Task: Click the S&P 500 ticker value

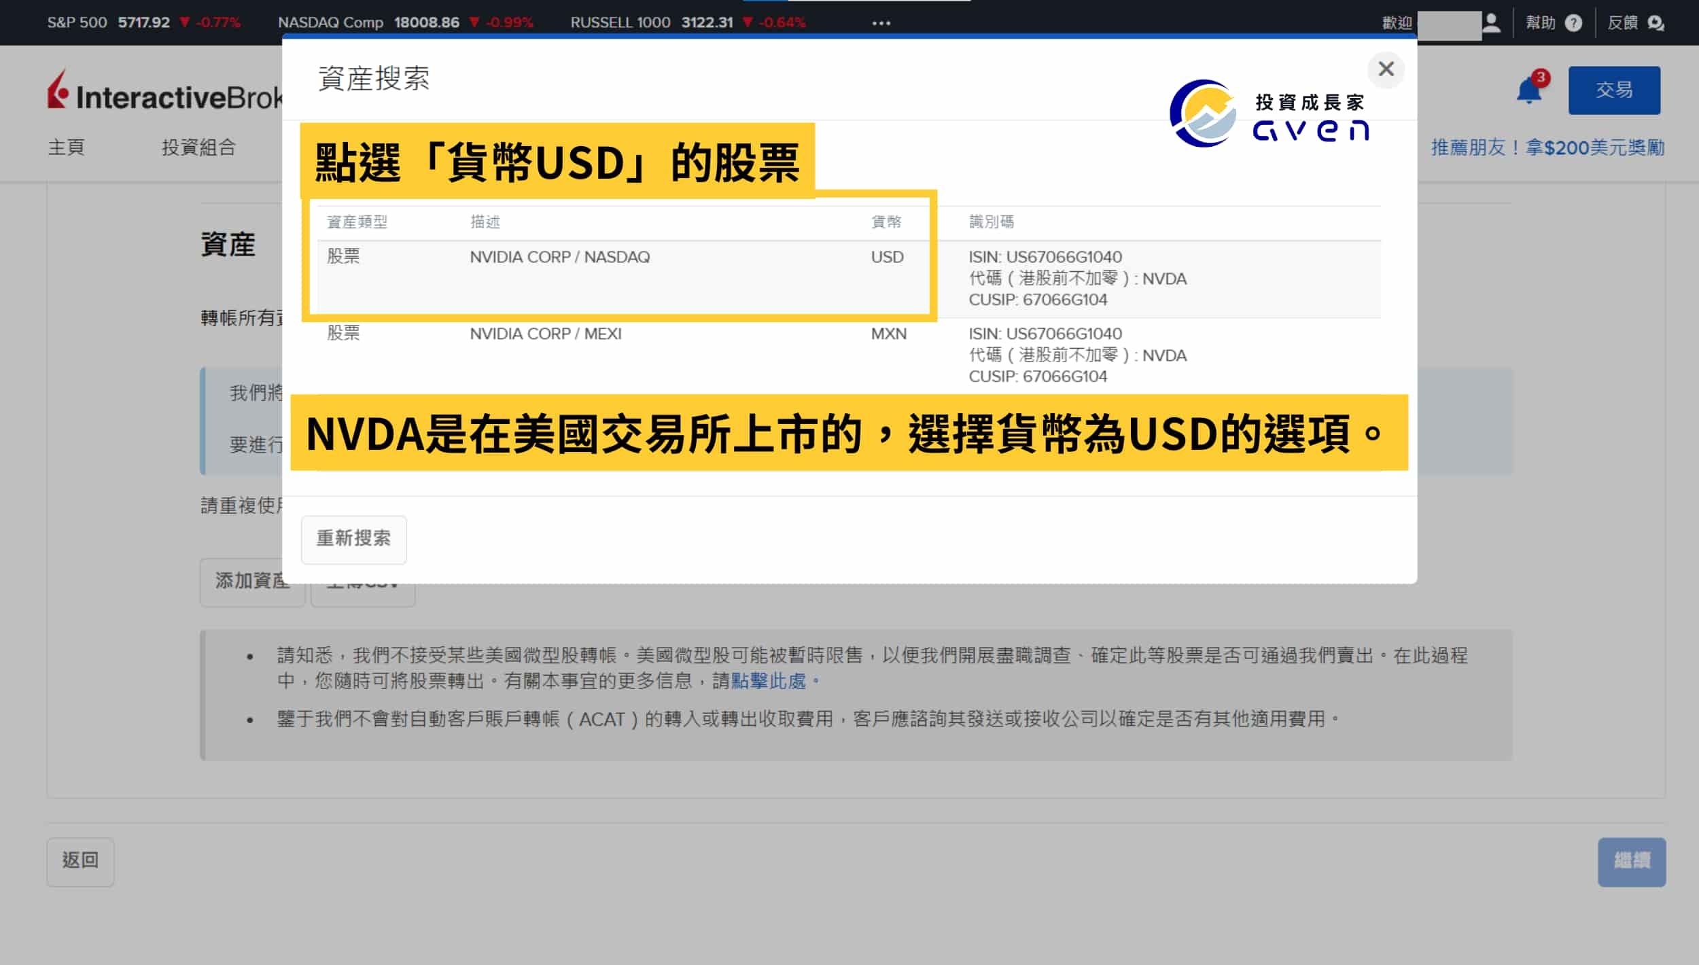Action: (143, 22)
